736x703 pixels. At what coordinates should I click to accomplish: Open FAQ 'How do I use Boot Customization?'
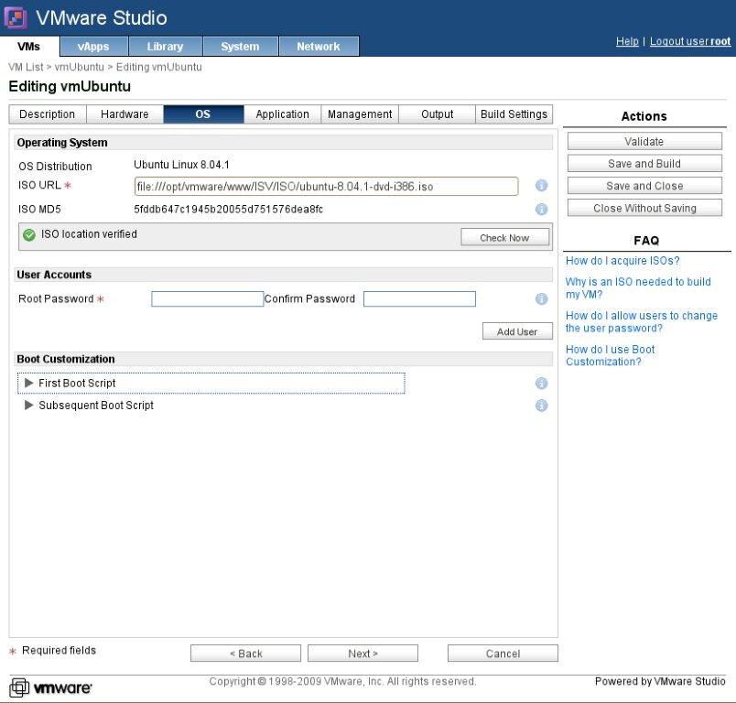611,355
